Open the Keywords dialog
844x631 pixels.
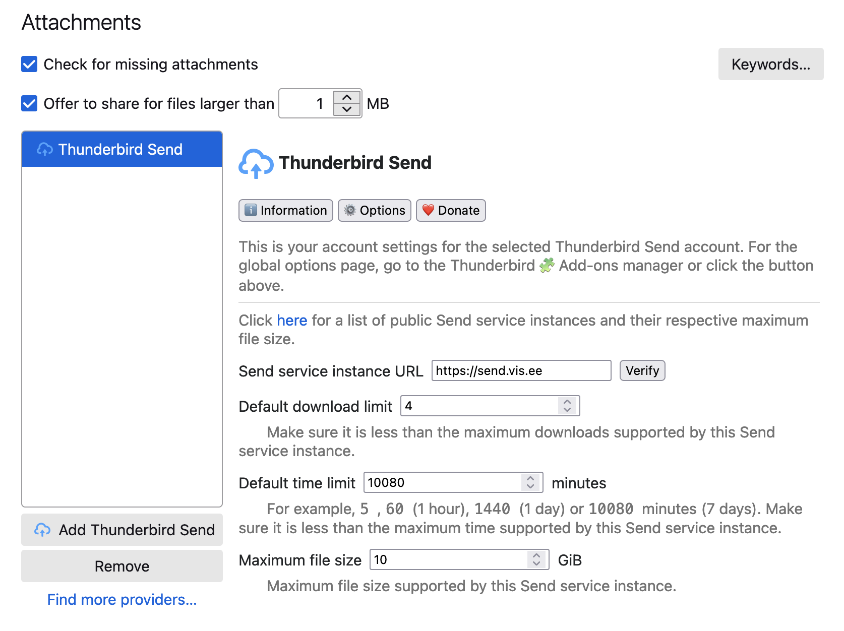pos(770,64)
